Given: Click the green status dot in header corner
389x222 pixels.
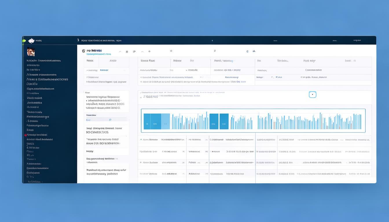Looking at the screenshot, I should (24, 41).
